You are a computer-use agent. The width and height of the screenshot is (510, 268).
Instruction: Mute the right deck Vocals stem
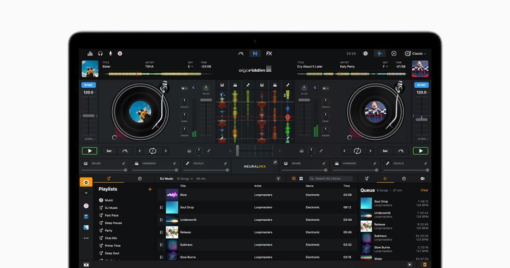click(426, 164)
